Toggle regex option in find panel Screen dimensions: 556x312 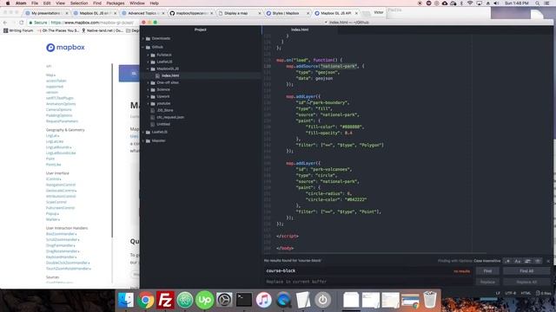pos(507,261)
